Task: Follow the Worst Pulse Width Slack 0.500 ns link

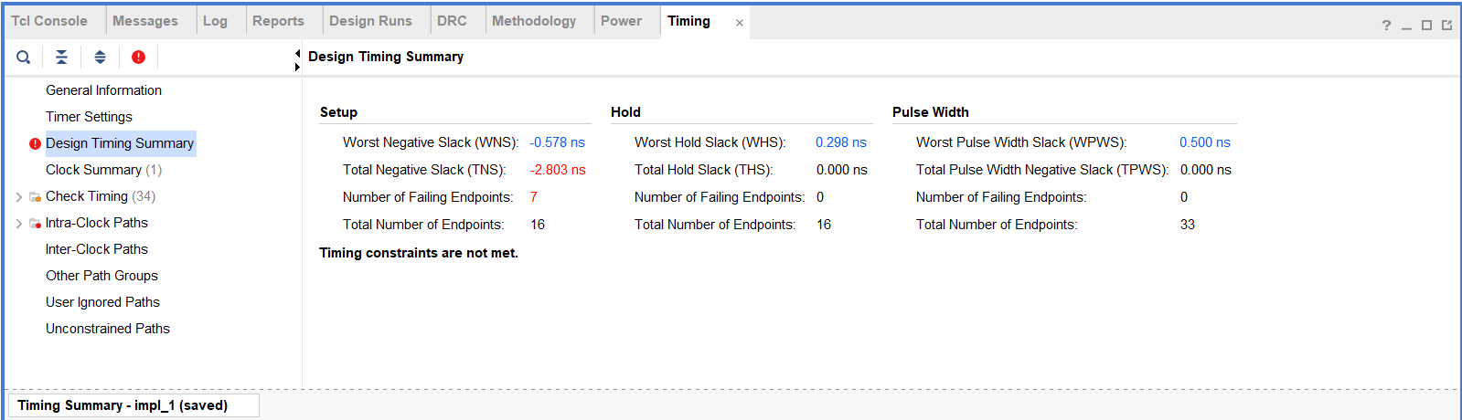Action: coord(1204,142)
